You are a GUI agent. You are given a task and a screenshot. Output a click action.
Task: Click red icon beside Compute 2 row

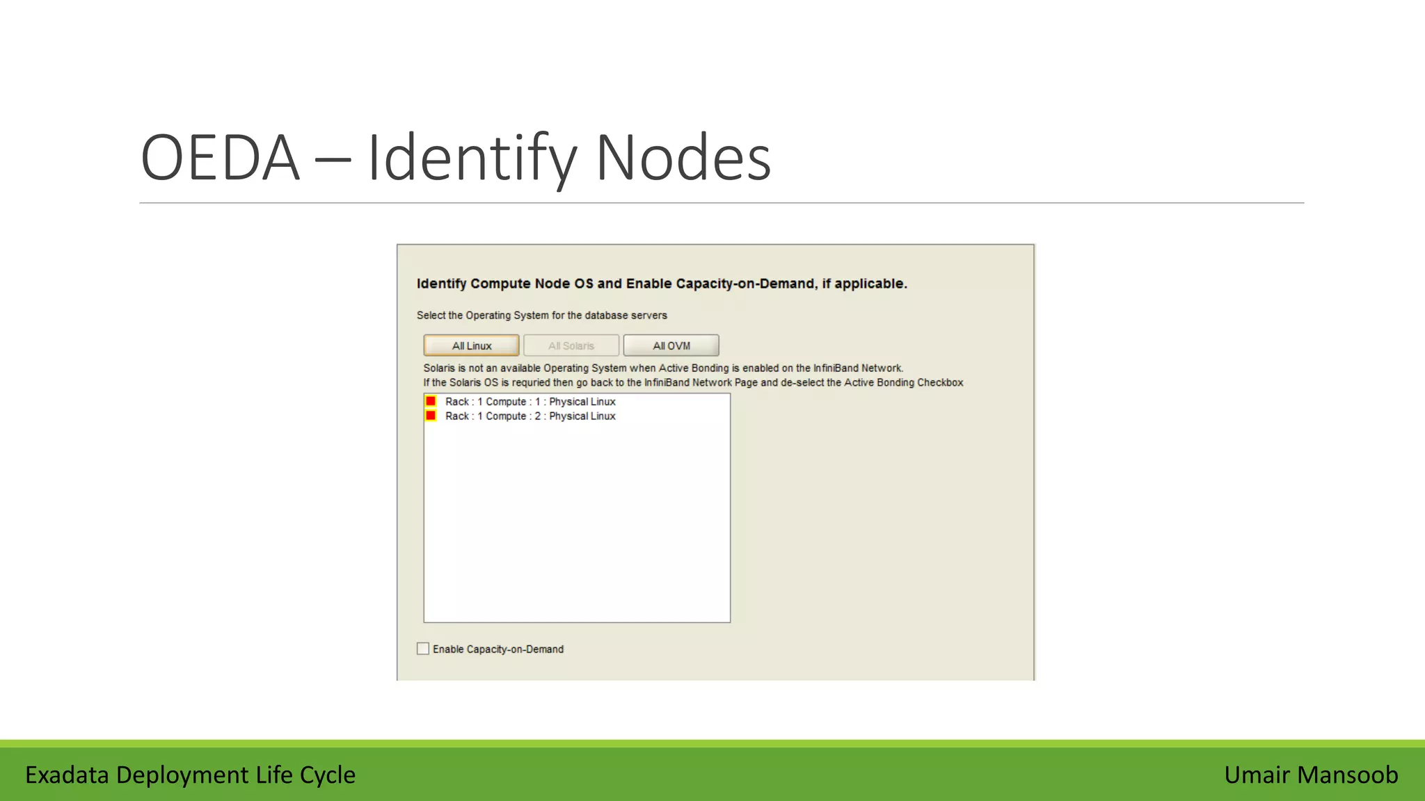(431, 416)
